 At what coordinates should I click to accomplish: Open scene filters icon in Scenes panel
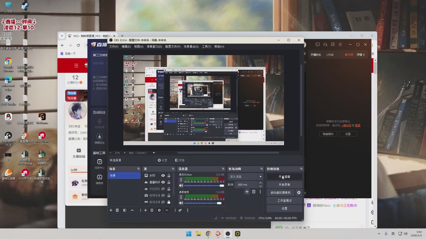(x=125, y=210)
